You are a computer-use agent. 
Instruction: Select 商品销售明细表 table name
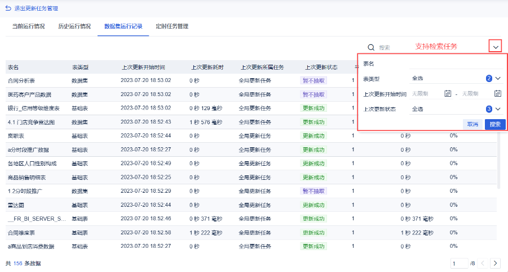[26, 178]
